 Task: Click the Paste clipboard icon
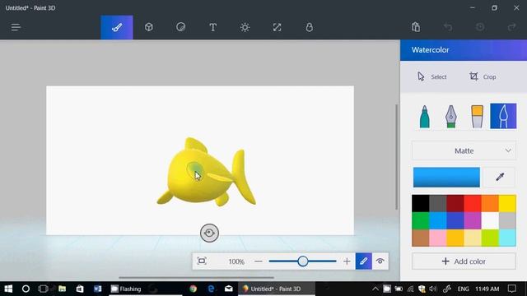pyautogui.click(x=416, y=27)
